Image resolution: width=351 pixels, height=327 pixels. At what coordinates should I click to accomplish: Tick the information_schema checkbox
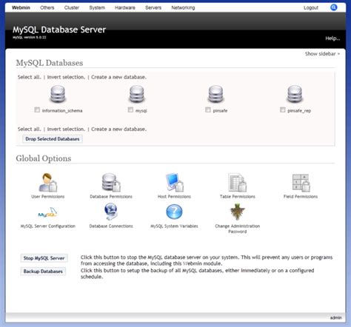tap(37, 109)
